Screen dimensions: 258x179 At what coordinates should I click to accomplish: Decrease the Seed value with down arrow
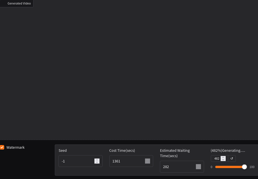coord(97,162)
